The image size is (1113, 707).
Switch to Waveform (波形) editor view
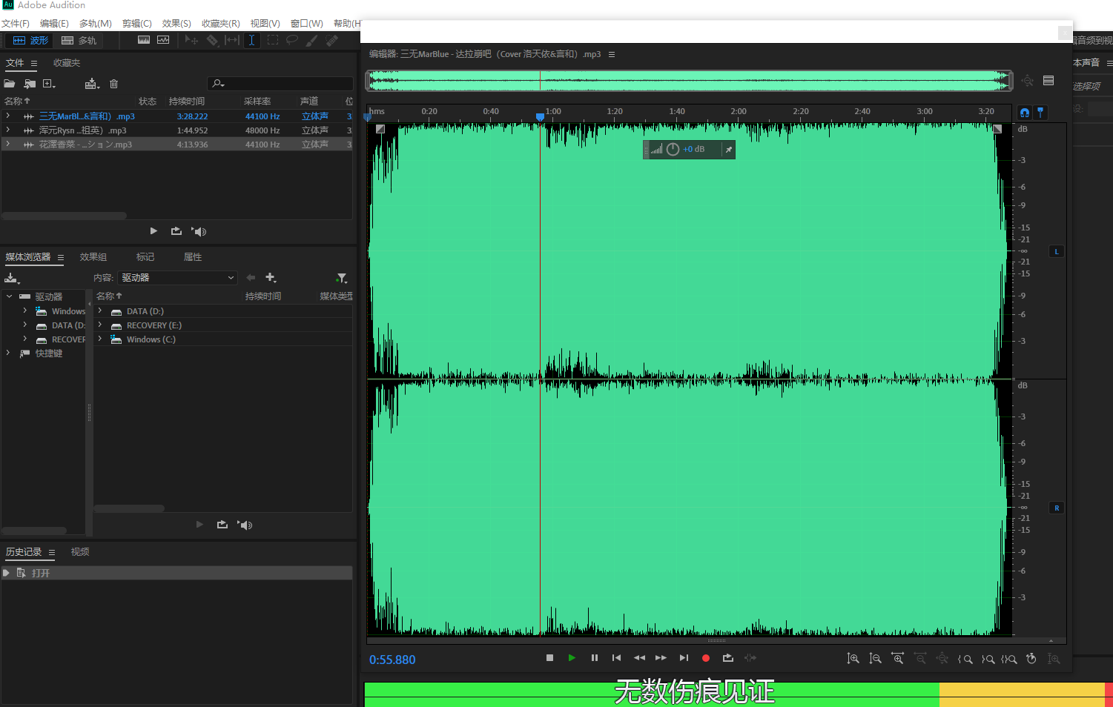point(30,40)
